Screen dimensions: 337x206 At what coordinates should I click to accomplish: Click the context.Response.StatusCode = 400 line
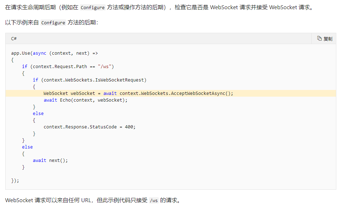pyautogui.click(x=89, y=127)
